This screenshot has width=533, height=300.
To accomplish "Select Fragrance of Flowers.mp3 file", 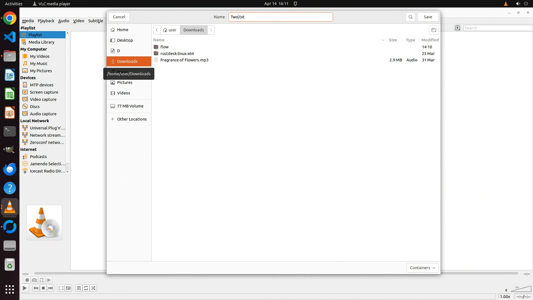I will coord(184,60).
